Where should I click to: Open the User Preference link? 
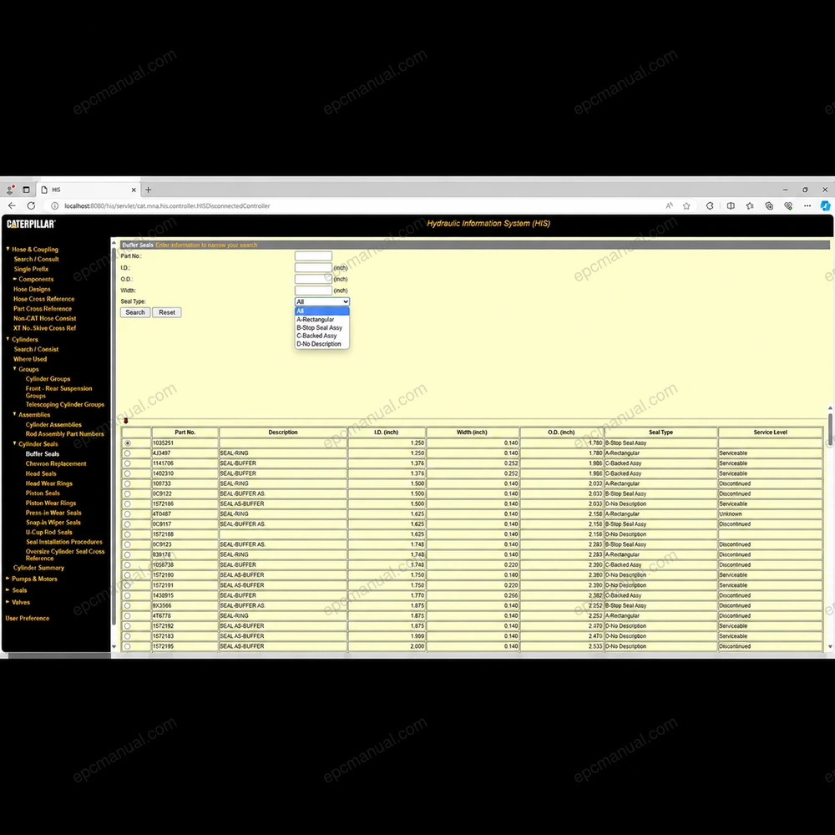point(28,618)
